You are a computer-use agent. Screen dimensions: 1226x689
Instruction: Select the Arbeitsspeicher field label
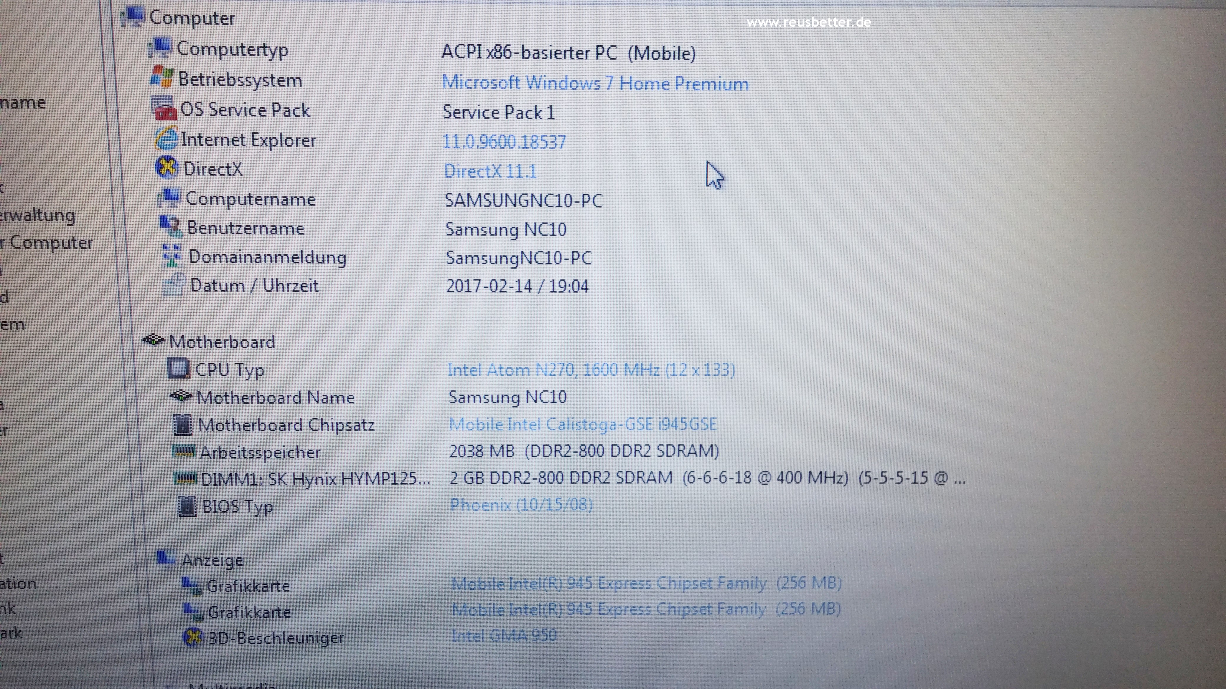pos(260,453)
